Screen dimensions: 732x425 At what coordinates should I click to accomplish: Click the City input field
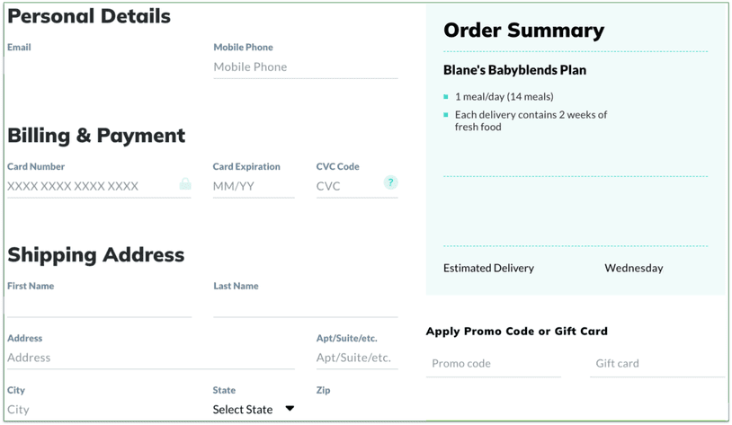coord(99,410)
